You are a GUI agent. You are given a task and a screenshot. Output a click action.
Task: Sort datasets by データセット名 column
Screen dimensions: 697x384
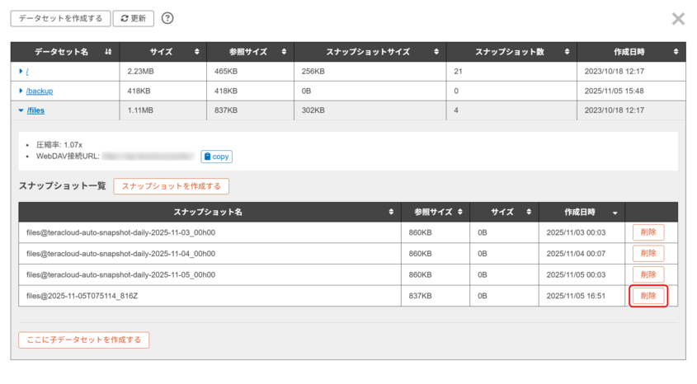[108, 52]
